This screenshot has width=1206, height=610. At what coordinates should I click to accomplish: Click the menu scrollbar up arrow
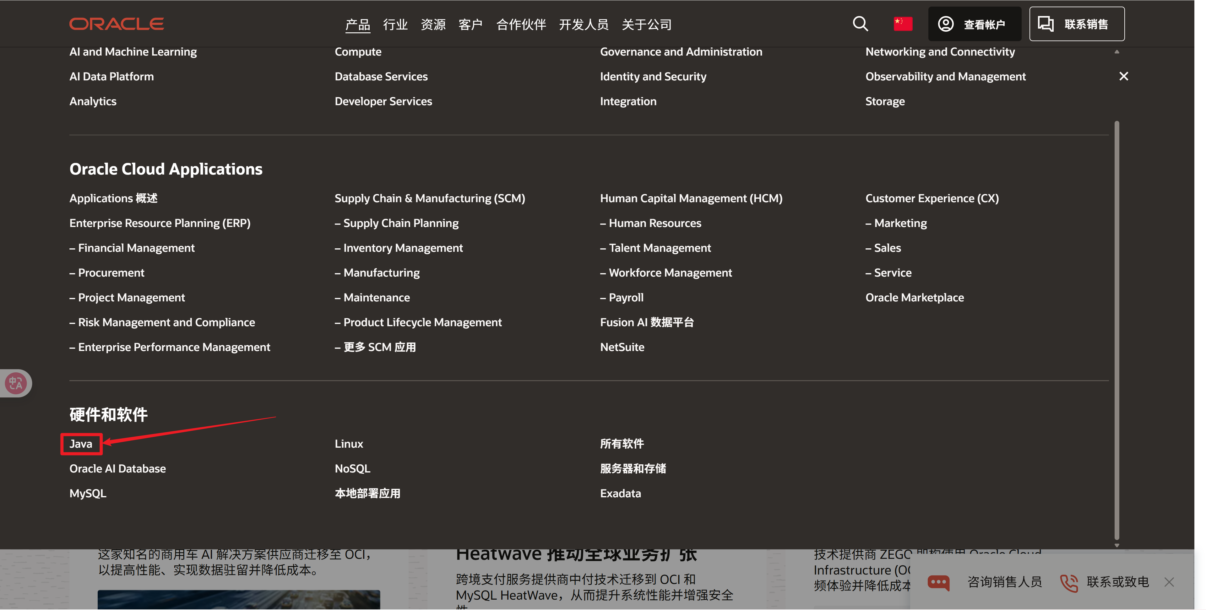coord(1116,51)
